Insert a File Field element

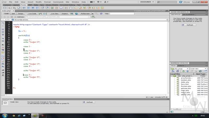tap(56, 8)
